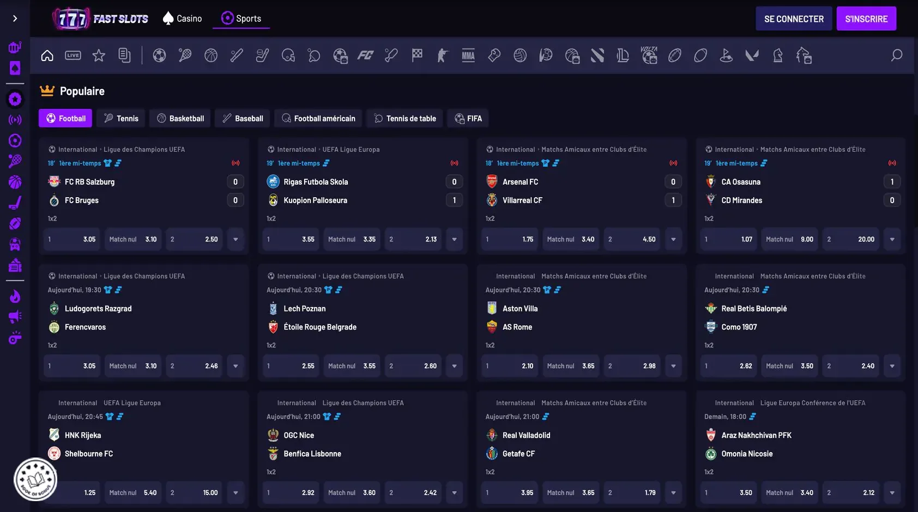
Task: Expand more markets for Osasuna vs Mirandes
Action: pyautogui.click(x=892, y=239)
